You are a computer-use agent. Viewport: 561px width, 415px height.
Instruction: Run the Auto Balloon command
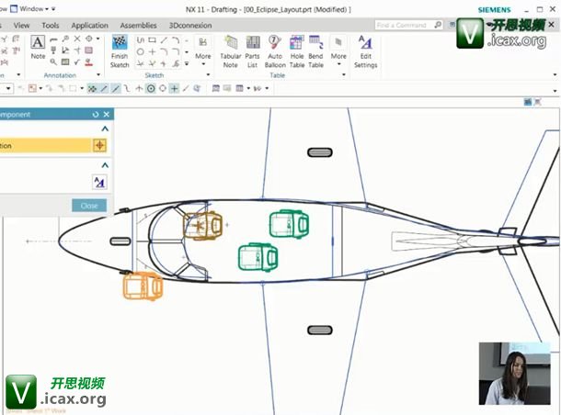click(x=275, y=51)
